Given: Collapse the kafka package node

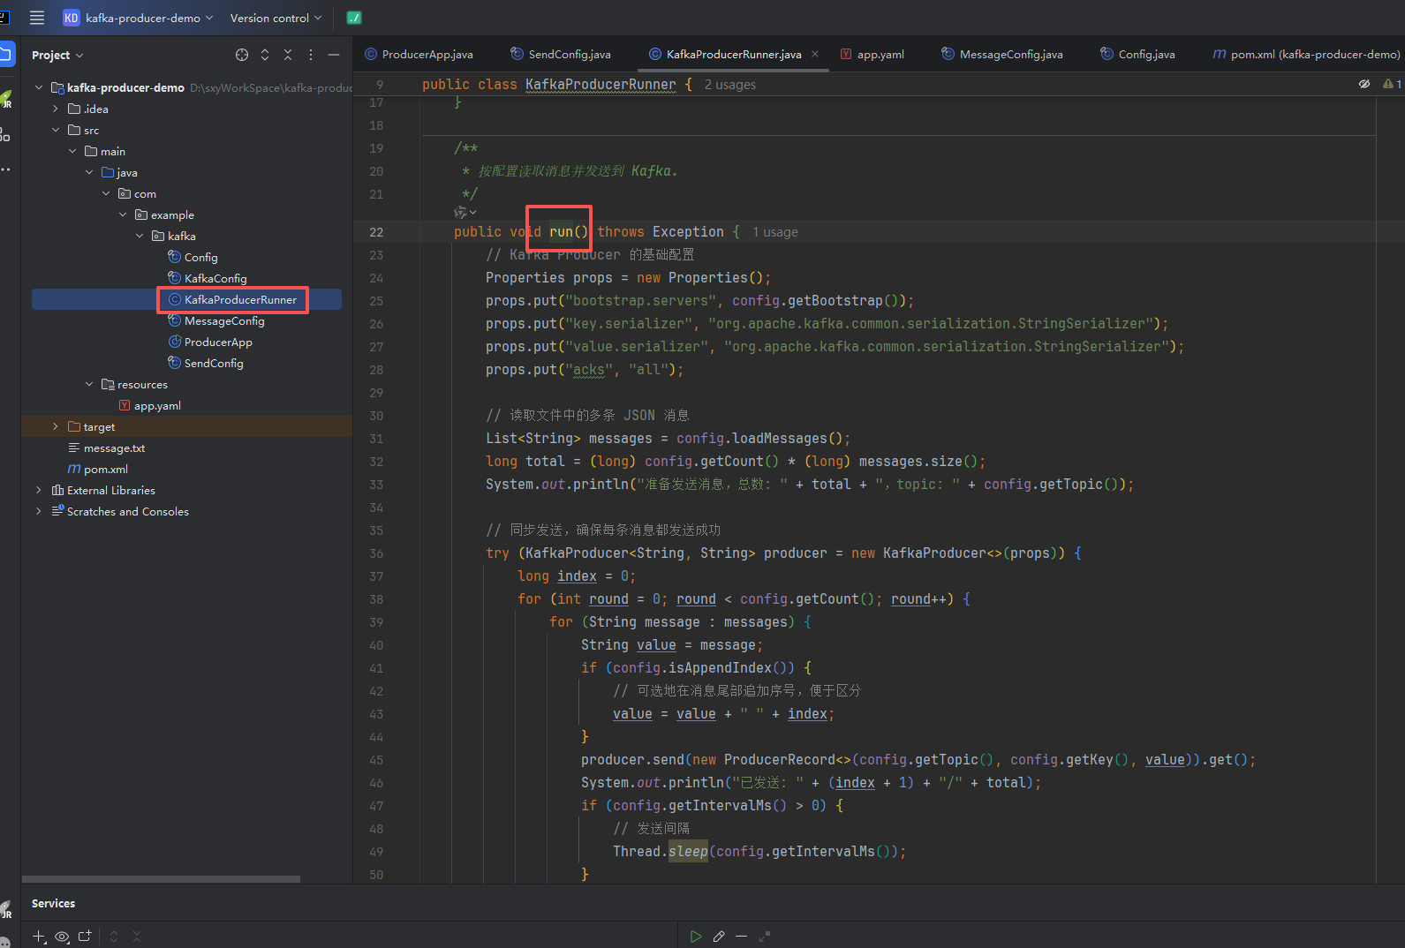Looking at the screenshot, I should point(140,236).
